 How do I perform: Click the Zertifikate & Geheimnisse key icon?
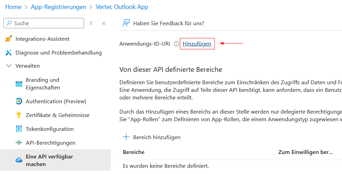click(x=19, y=115)
